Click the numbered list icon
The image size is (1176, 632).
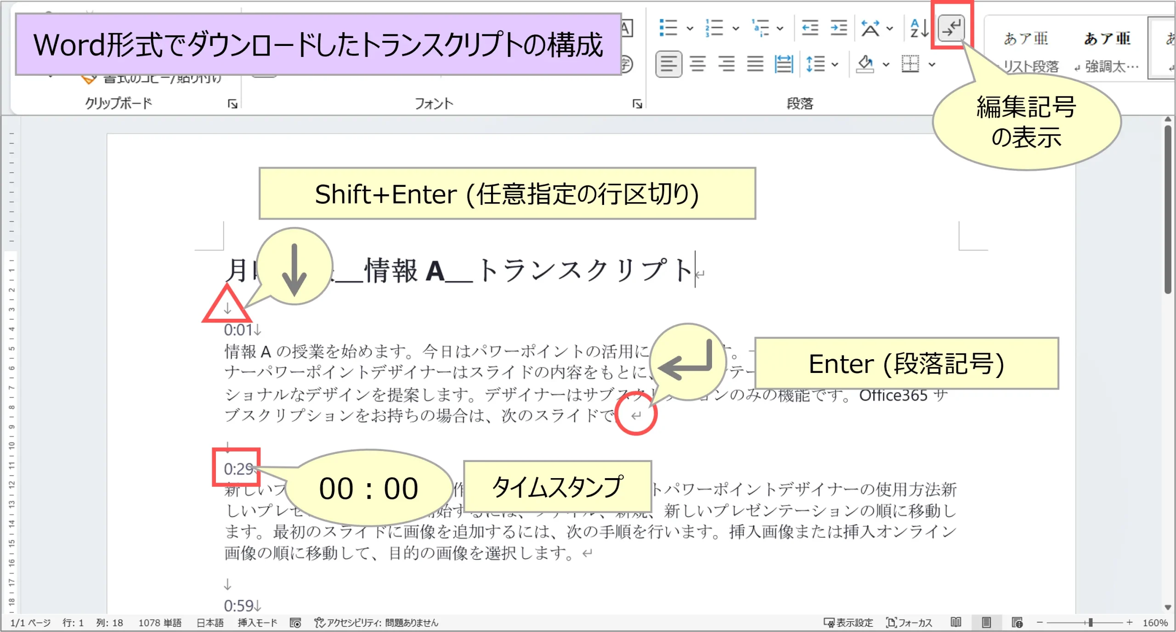pos(714,28)
